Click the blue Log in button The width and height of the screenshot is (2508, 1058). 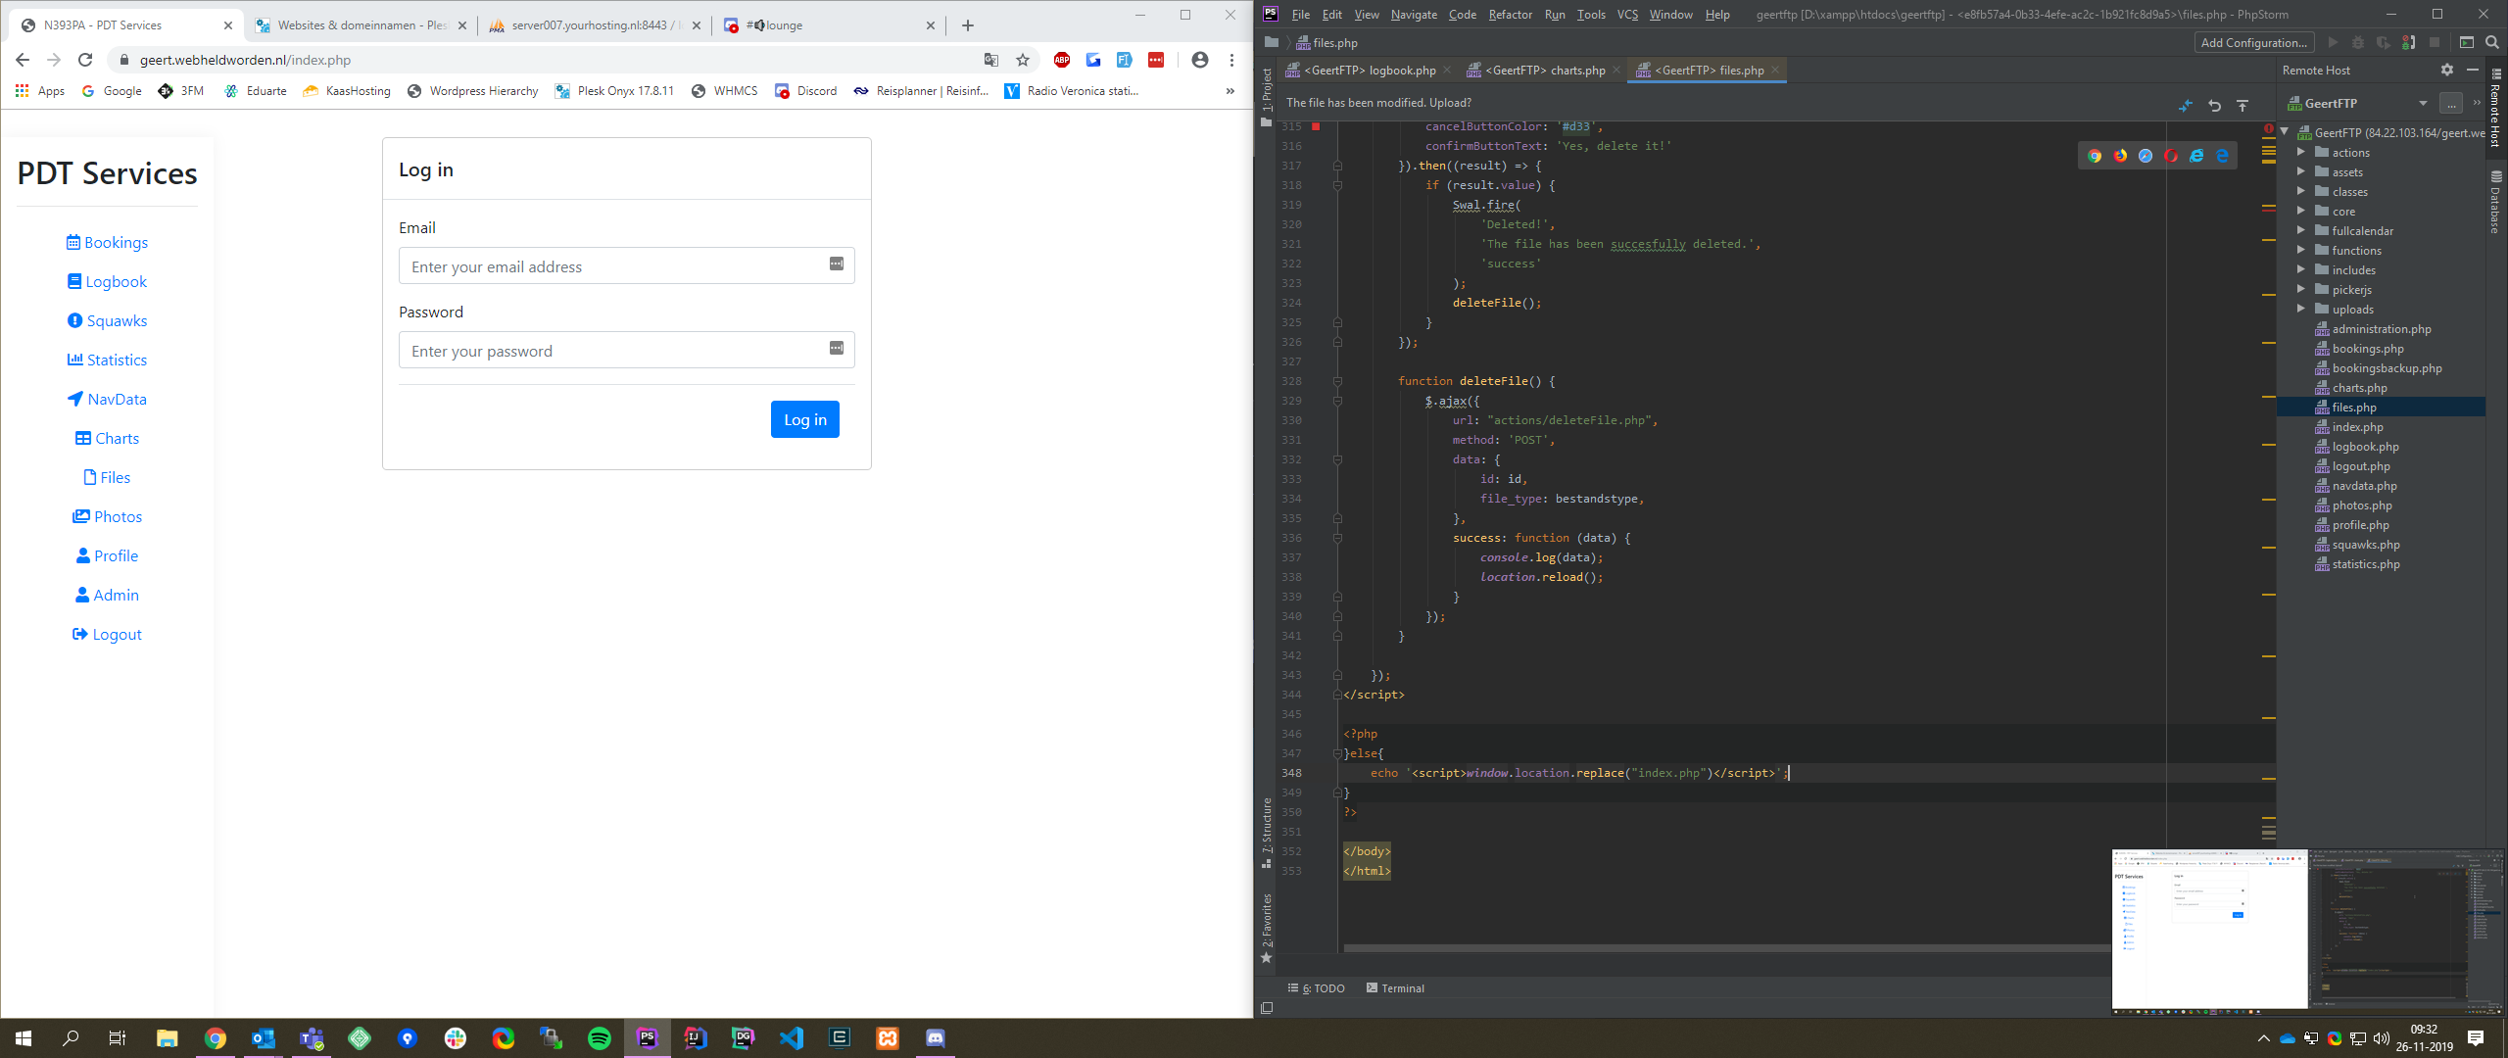click(804, 419)
